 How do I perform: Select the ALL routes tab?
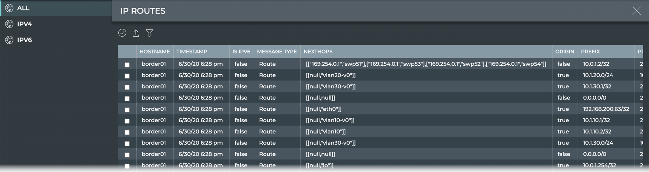(23, 8)
